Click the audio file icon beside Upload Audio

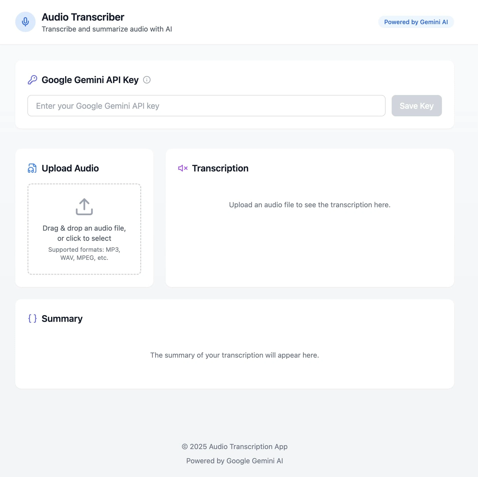[32, 168]
